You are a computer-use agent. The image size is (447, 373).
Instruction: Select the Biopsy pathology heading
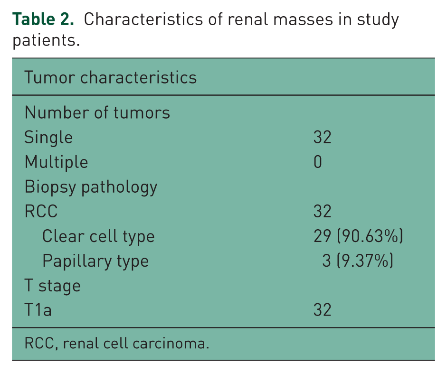coord(91,187)
